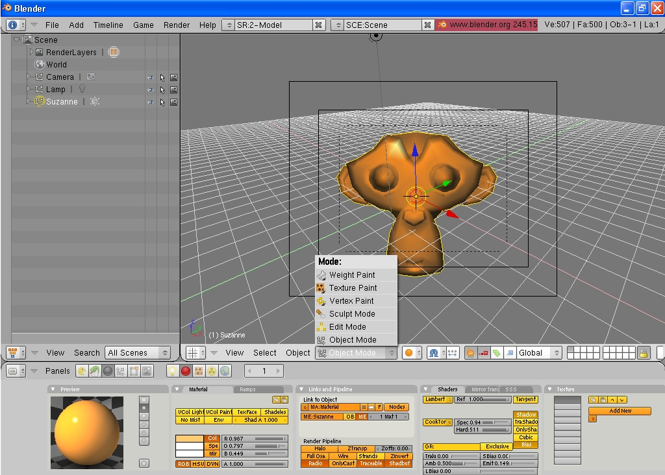Select Sculpt Mode from the Mode menu

[351, 314]
